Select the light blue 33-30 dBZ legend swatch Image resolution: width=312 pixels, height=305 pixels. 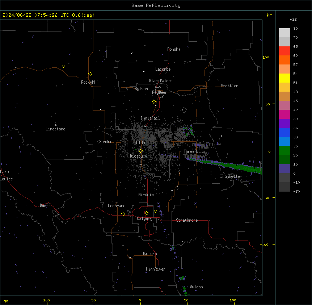[284, 142]
